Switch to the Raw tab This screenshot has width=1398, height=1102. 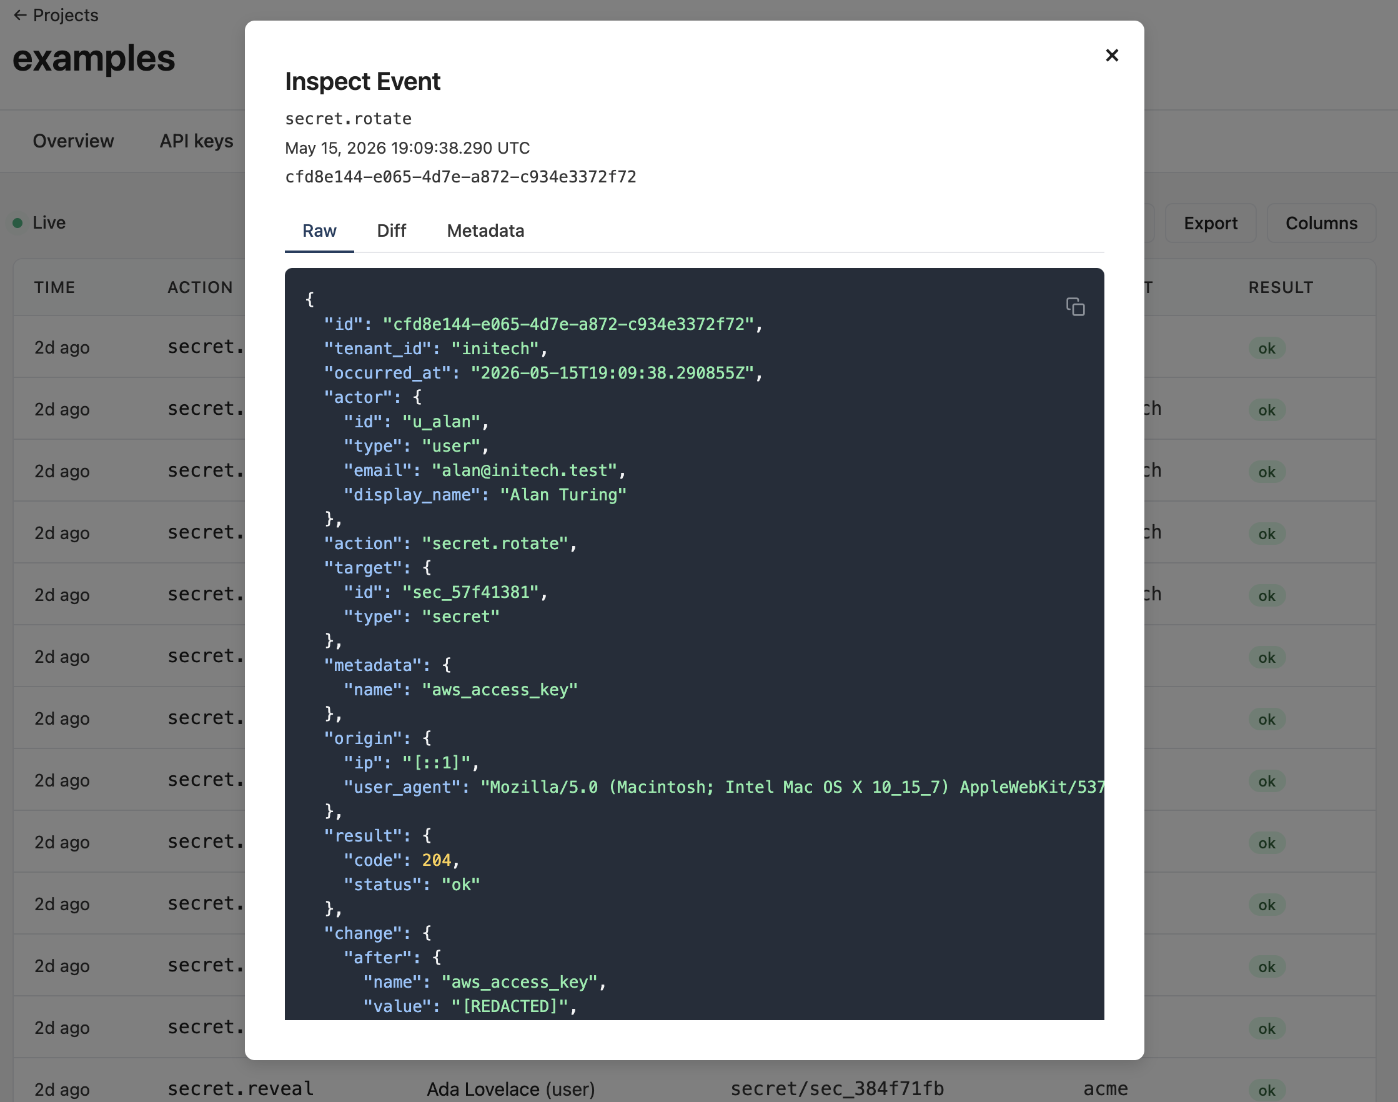(x=319, y=231)
